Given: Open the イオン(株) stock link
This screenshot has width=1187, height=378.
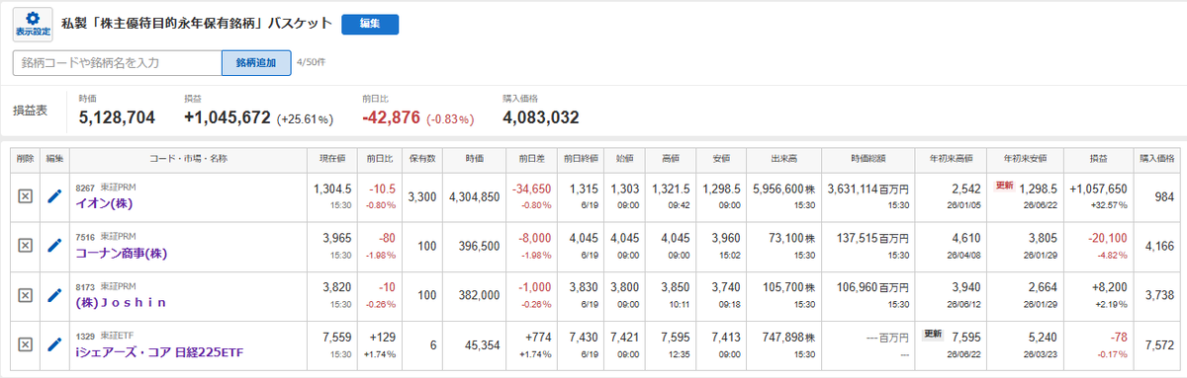Looking at the screenshot, I should click(104, 203).
